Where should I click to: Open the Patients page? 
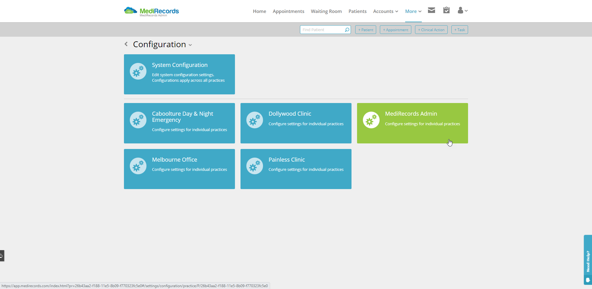click(x=357, y=11)
